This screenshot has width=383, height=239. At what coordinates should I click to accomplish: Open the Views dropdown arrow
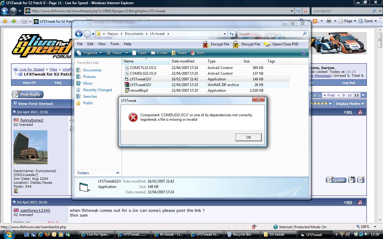click(127, 53)
